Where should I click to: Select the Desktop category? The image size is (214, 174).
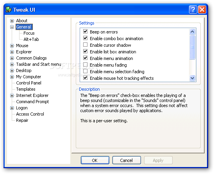click(x=23, y=70)
